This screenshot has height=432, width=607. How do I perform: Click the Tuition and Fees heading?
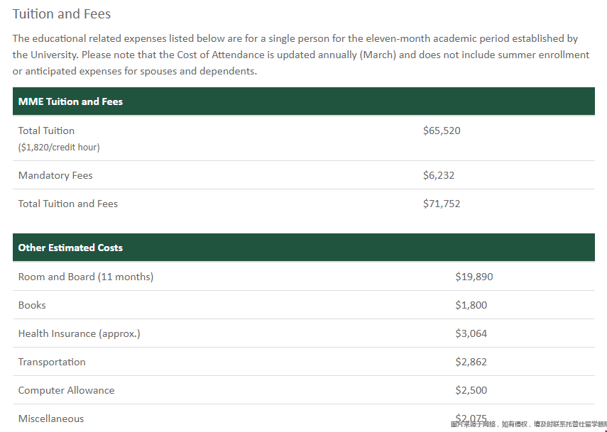pyautogui.click(x=62, y=14)
